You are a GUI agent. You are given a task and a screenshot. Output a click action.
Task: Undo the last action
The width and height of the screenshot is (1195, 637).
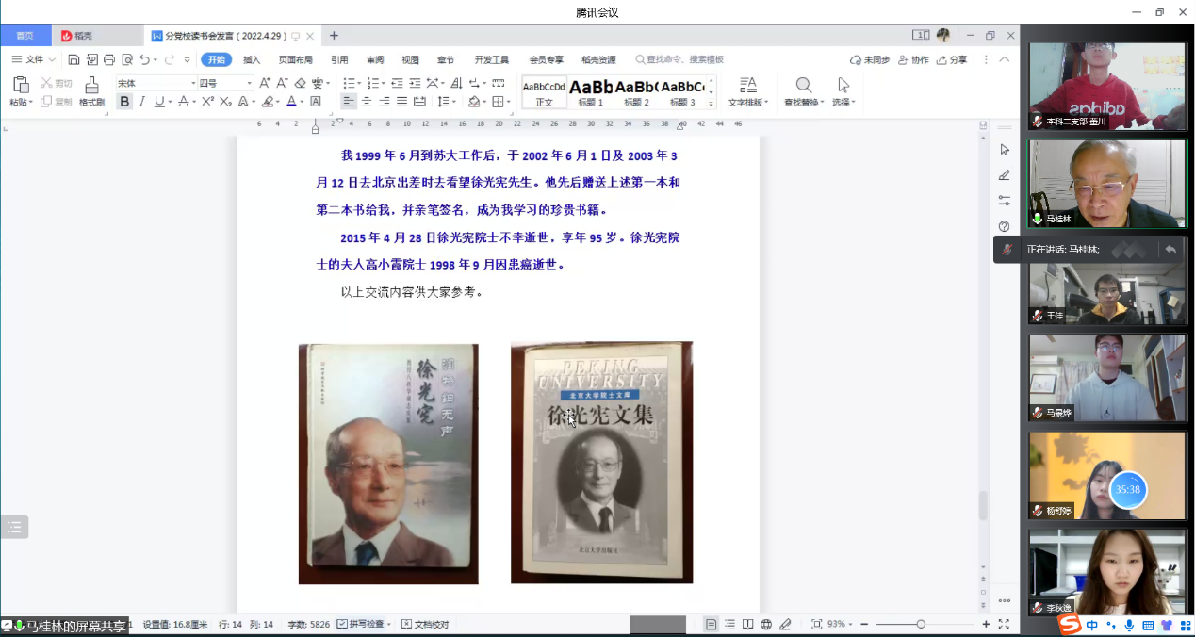[x=145, y=59]
